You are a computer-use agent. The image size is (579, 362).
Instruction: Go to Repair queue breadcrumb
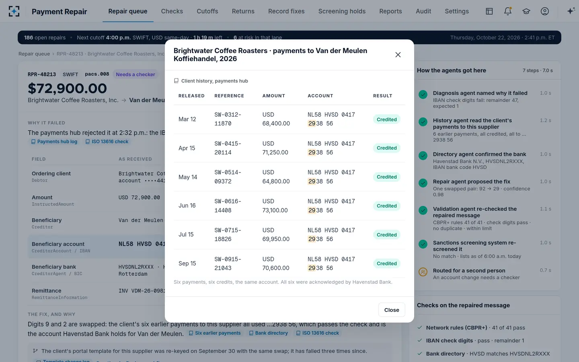click(x=34, y=54)
